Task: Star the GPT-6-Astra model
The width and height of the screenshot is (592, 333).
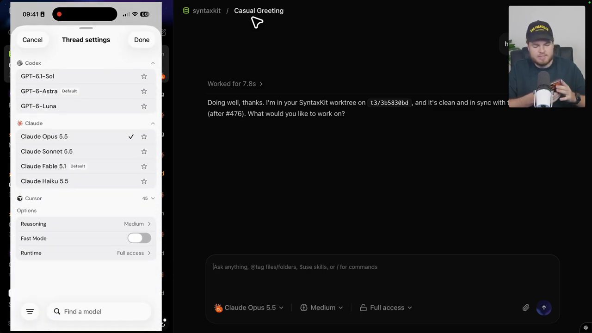Action: (x=144, y=91)
